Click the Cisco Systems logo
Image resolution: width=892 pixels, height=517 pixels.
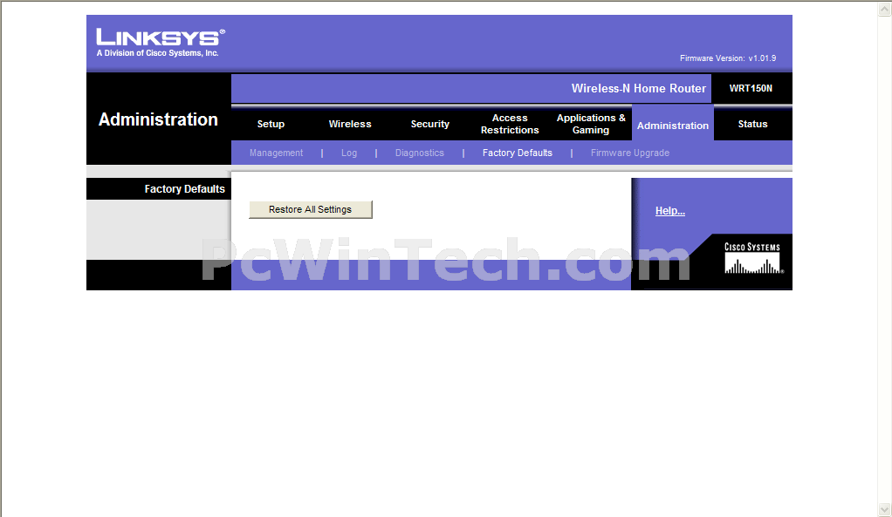click(x=752, y=258)
